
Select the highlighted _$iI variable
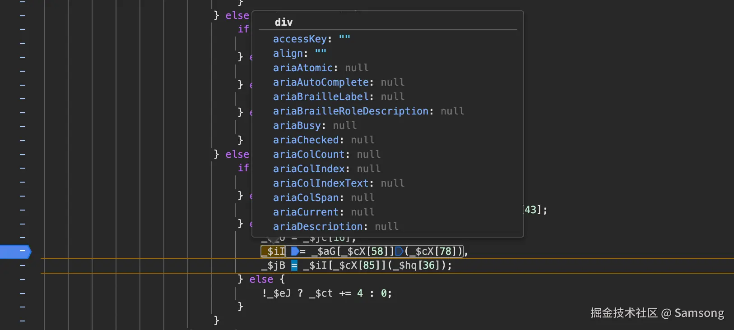click(x=274, y=251)
